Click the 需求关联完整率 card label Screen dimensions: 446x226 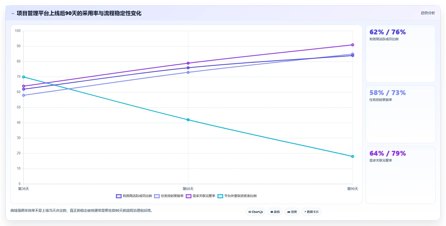[x=380, y=161]
